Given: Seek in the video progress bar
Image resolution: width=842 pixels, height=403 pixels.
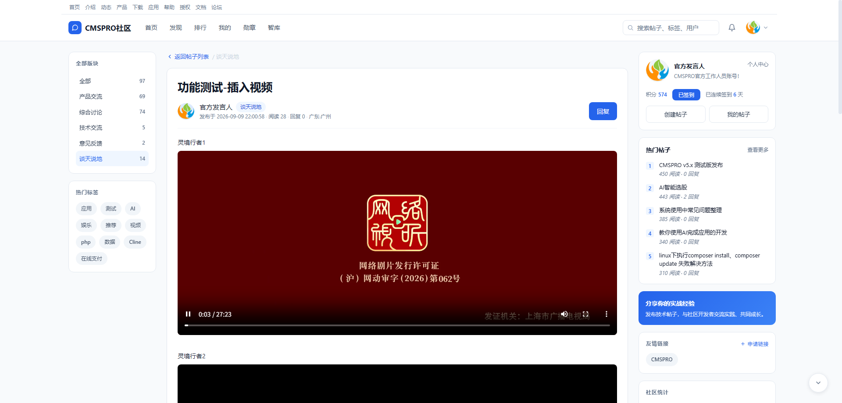Looking at the screenshot, I should (397, 325).
